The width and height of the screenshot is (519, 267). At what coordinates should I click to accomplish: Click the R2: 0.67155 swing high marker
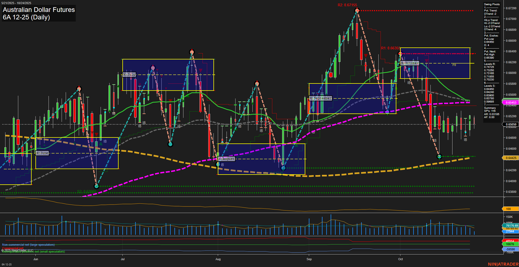click(357, 10)
